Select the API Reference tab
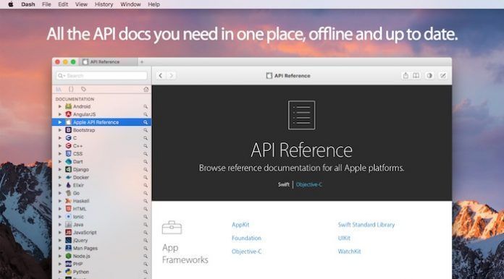This screenshot has height=279, width=504. pos(109,62)
